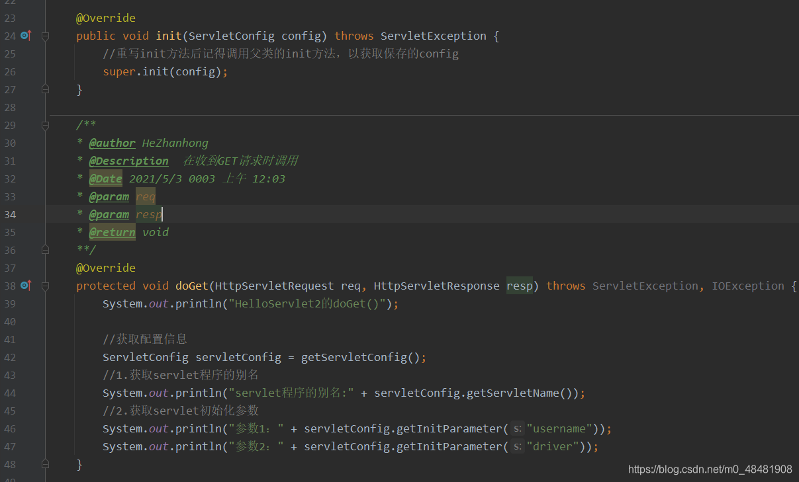Click the override gutter icon on line 38
The width and height of the screenshot is (799, 482).
pyautogui.click(x=26, y=286)
